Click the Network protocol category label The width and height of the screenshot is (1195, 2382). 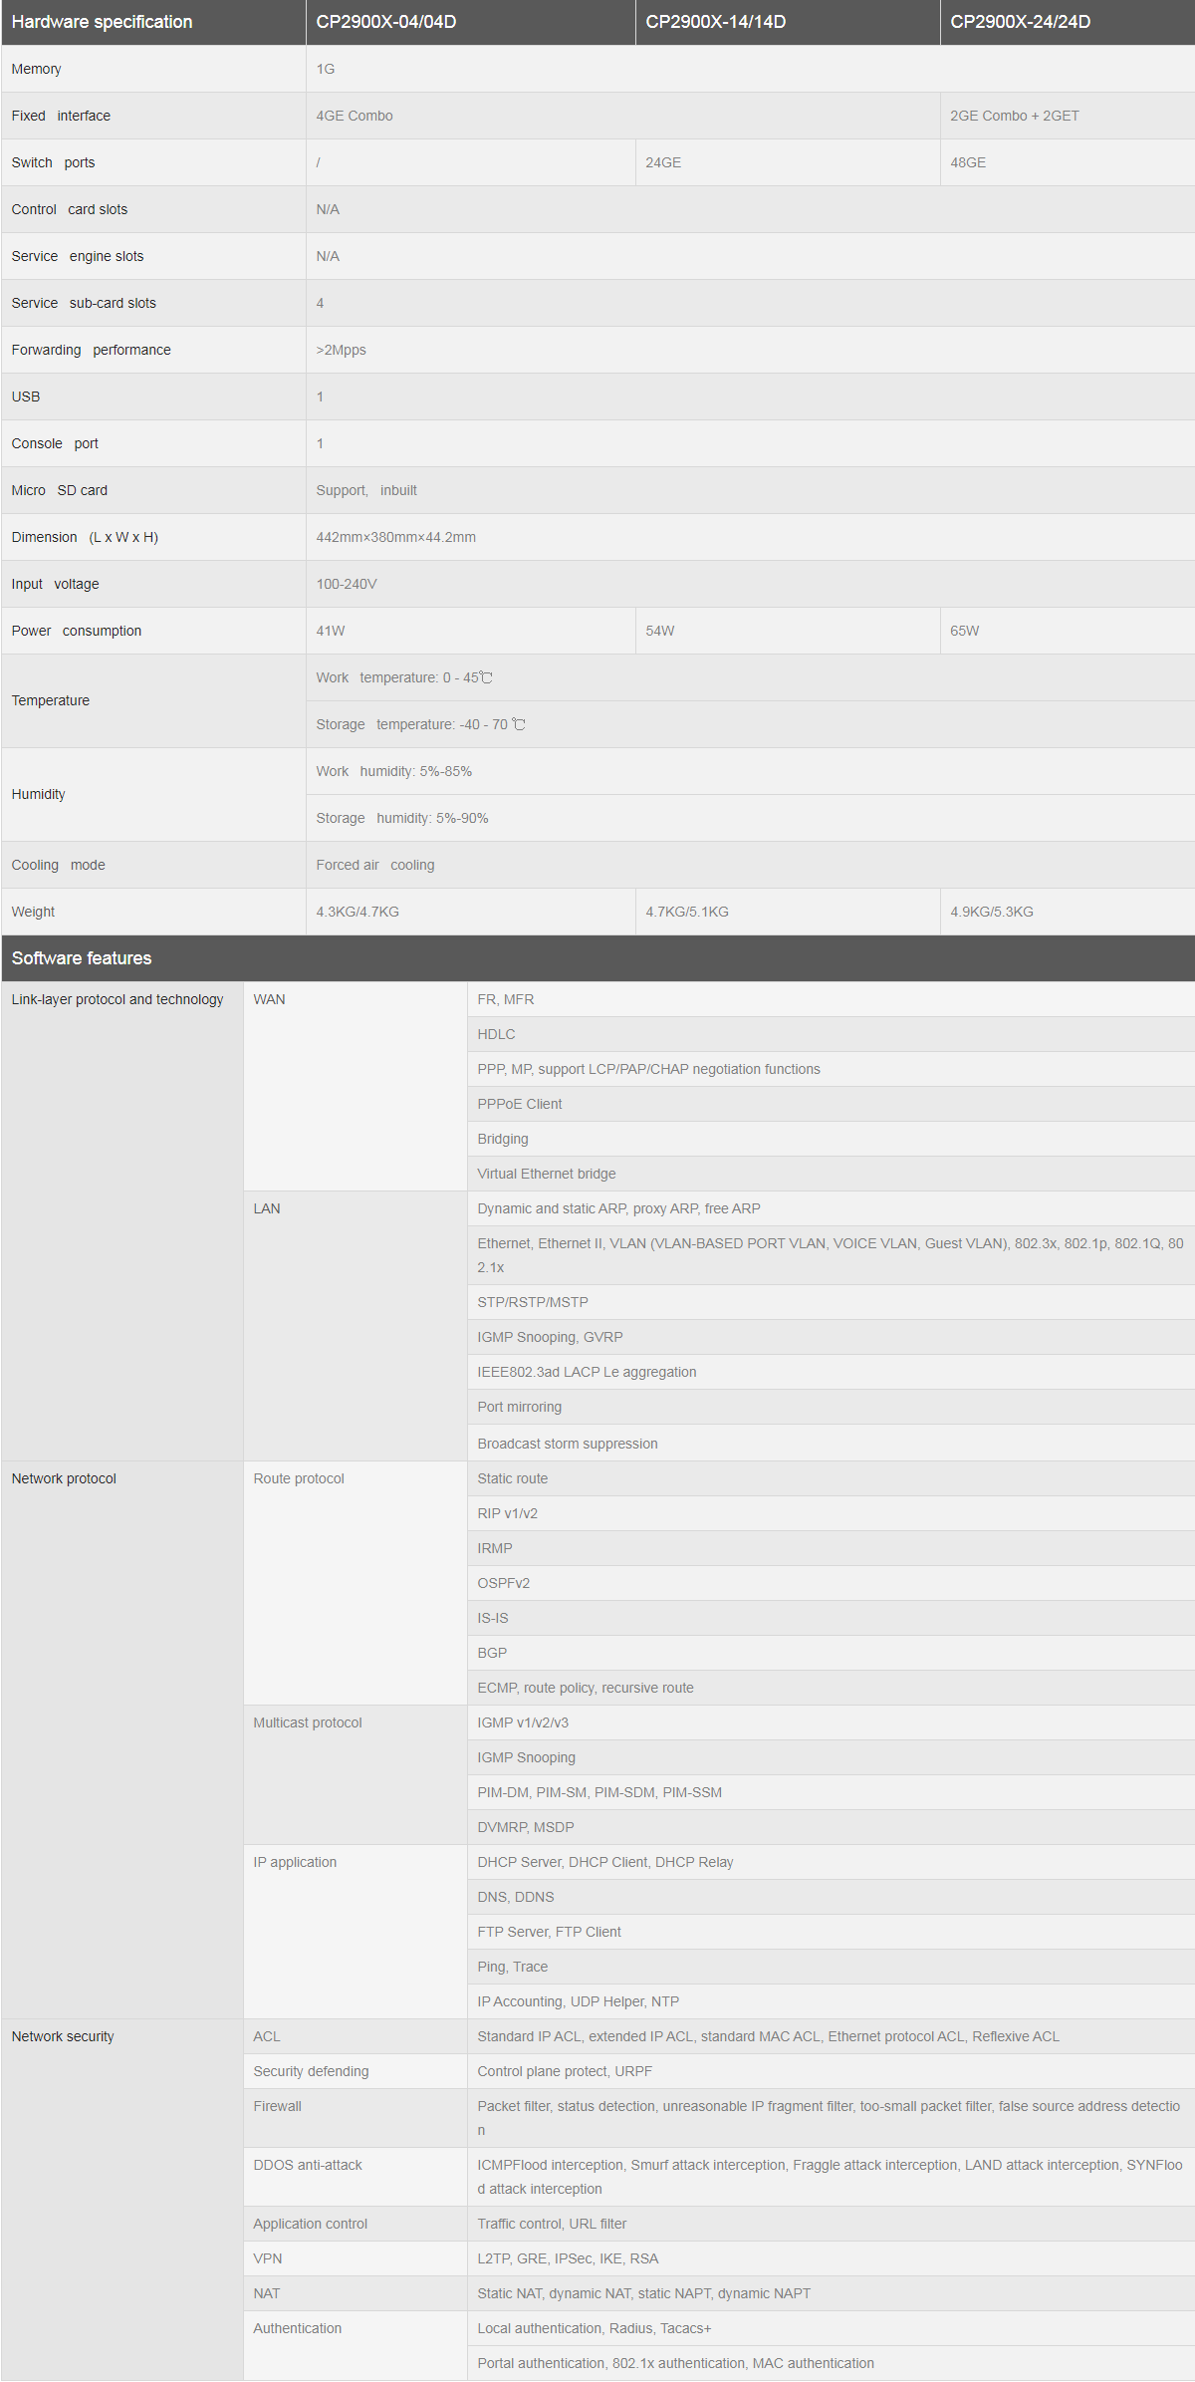pos(64,1478)
